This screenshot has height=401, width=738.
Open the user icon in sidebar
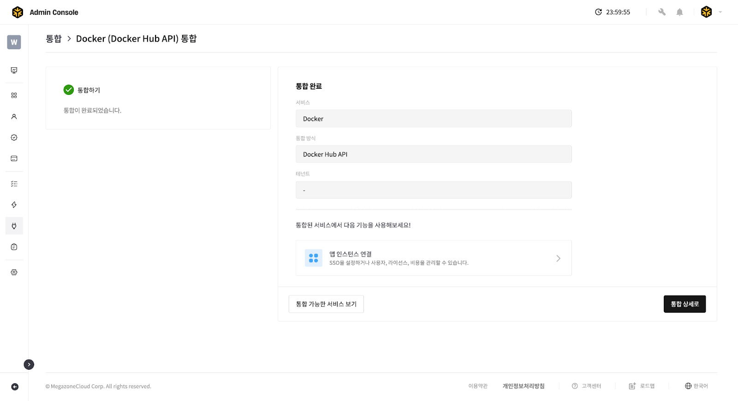click(14, 116)
